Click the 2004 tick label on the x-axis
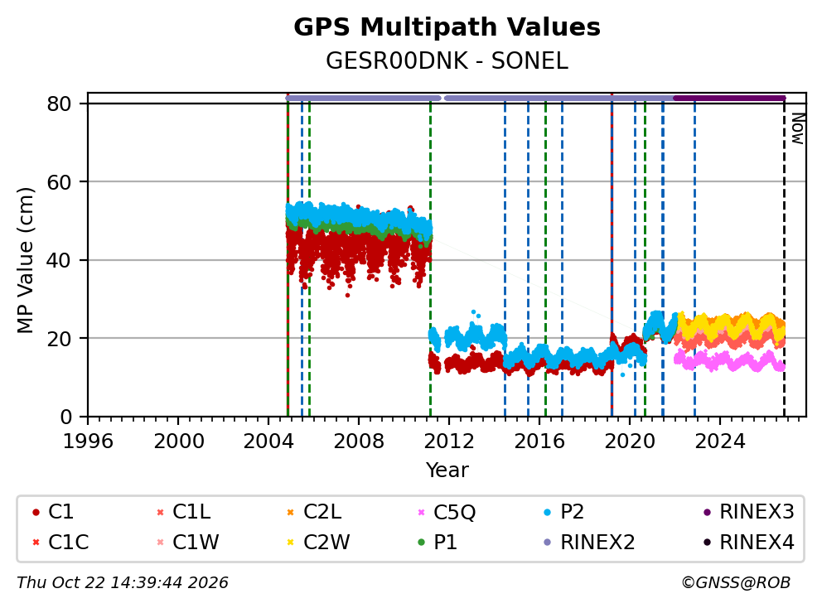The width and height of the screenshot is (822, 608). tap(268, 442)
